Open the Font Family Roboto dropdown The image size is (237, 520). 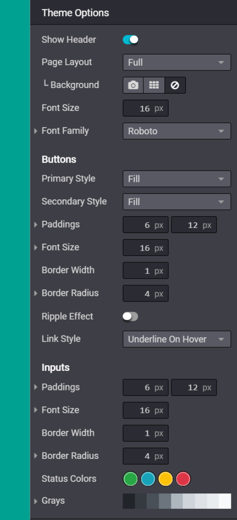(176, 131)
